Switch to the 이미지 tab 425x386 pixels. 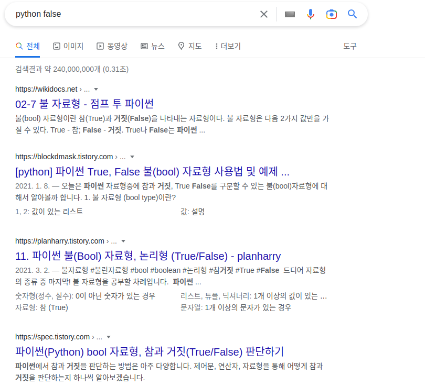[x=68, y=46]
